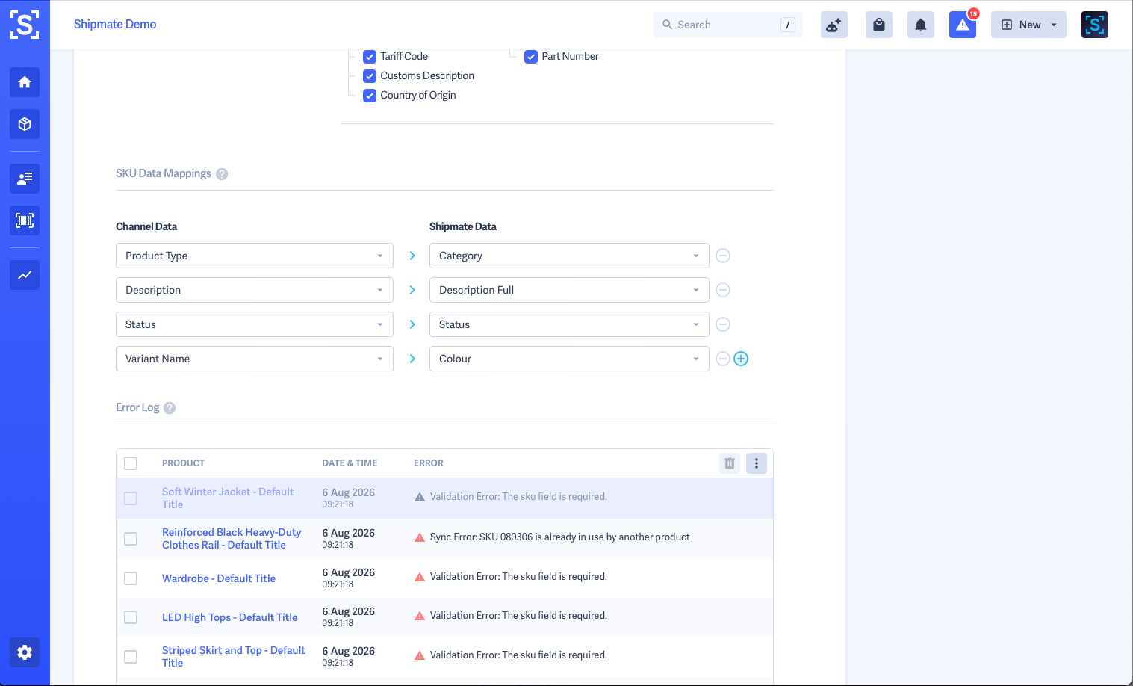Remove the Description mapping row

click(x=723, y=290)
